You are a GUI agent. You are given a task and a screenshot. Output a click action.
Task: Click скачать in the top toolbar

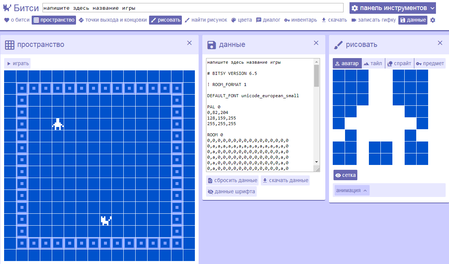[x=334, y=20]
